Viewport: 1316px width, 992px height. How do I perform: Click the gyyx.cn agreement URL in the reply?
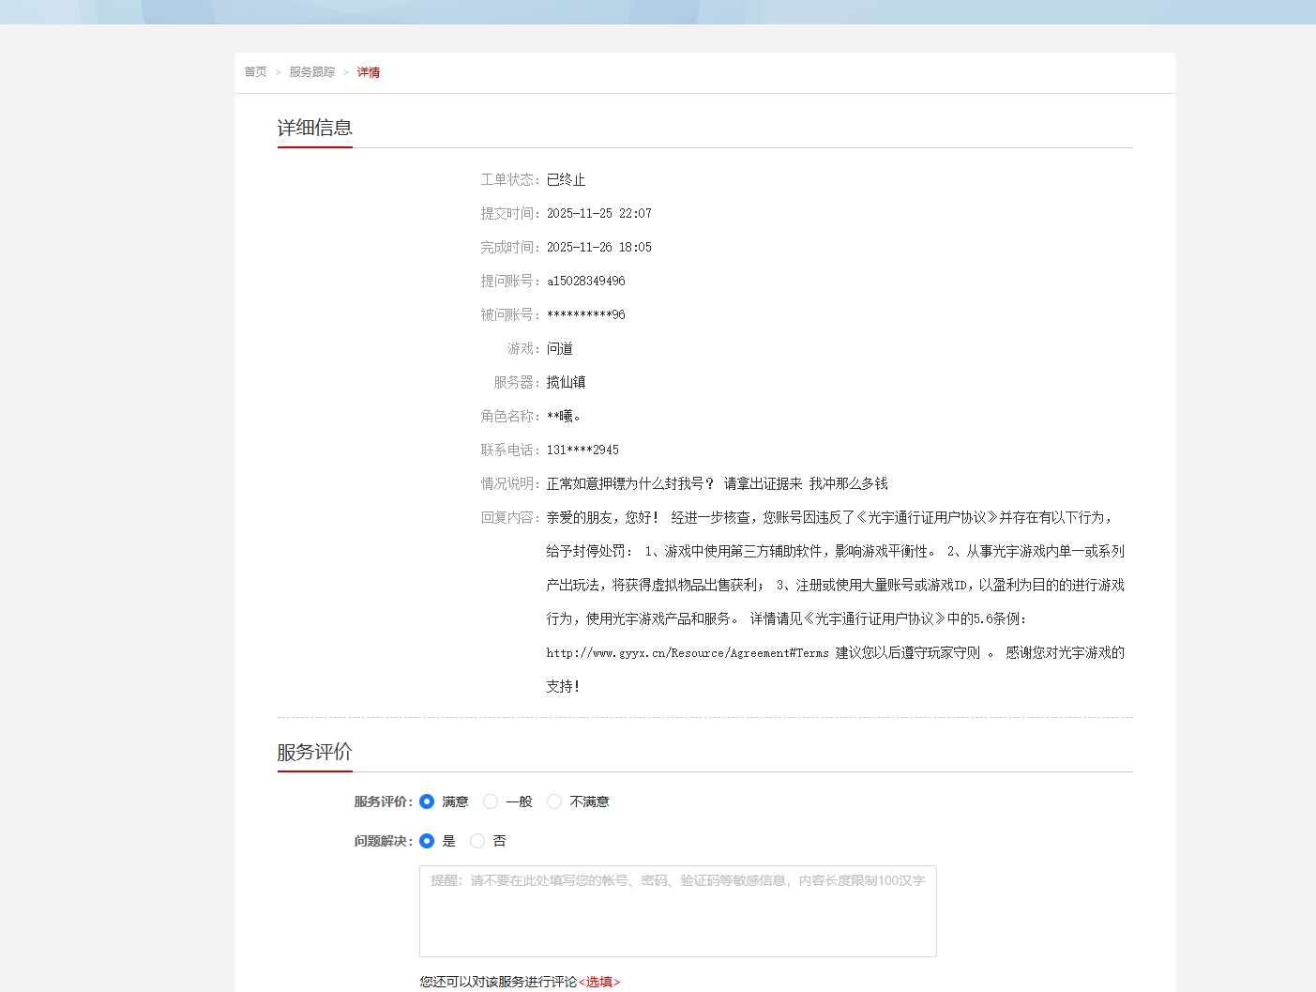point(687,653)
